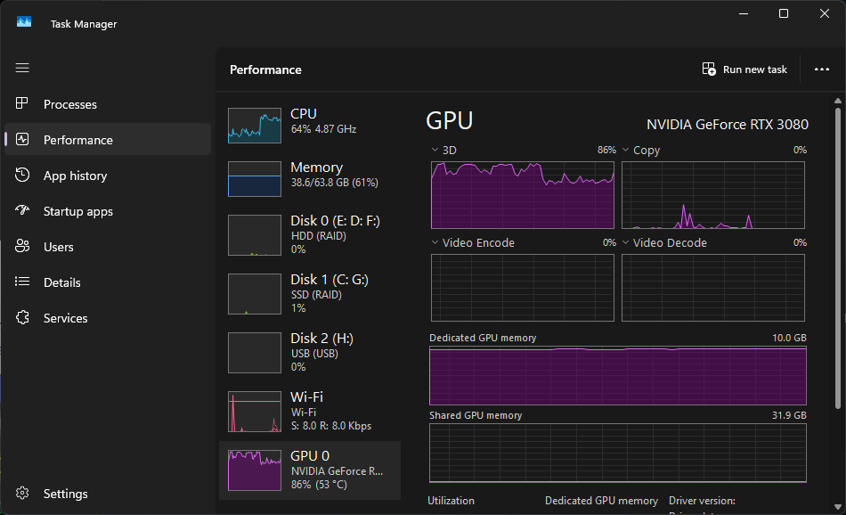Click the Users people icon
846x515 pixels.
[x=22, y=246]
